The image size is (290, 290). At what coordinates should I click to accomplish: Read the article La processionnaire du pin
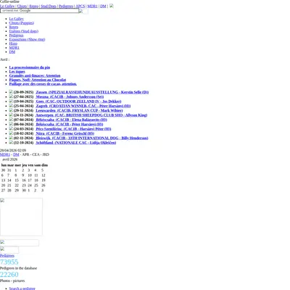tap(30, 67)
